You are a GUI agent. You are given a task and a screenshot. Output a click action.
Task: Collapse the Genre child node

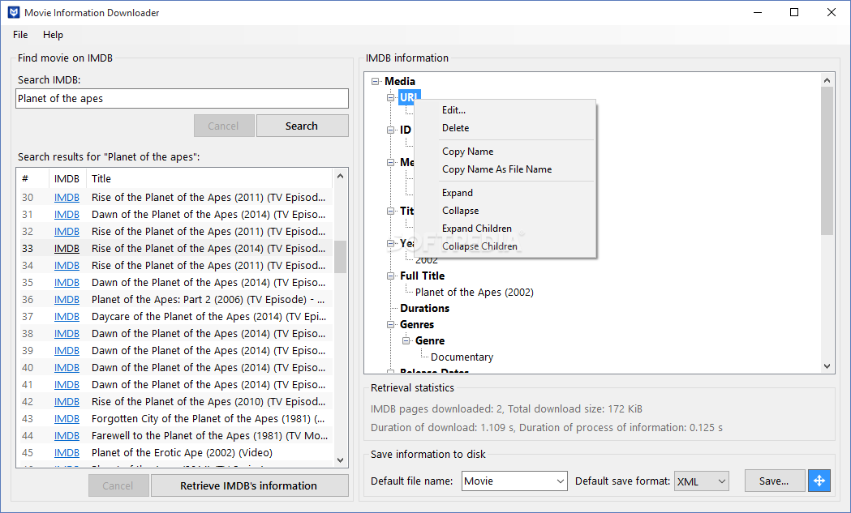406,341
